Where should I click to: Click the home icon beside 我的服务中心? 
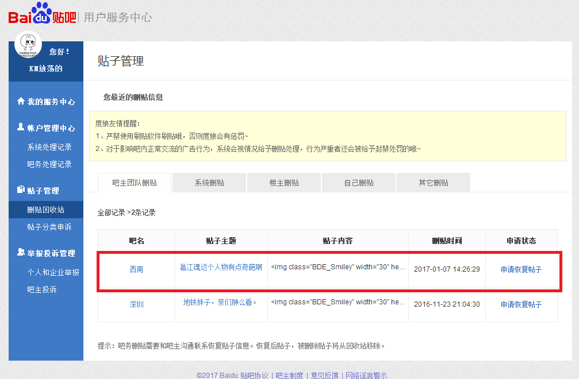click(x=21, y=101)
